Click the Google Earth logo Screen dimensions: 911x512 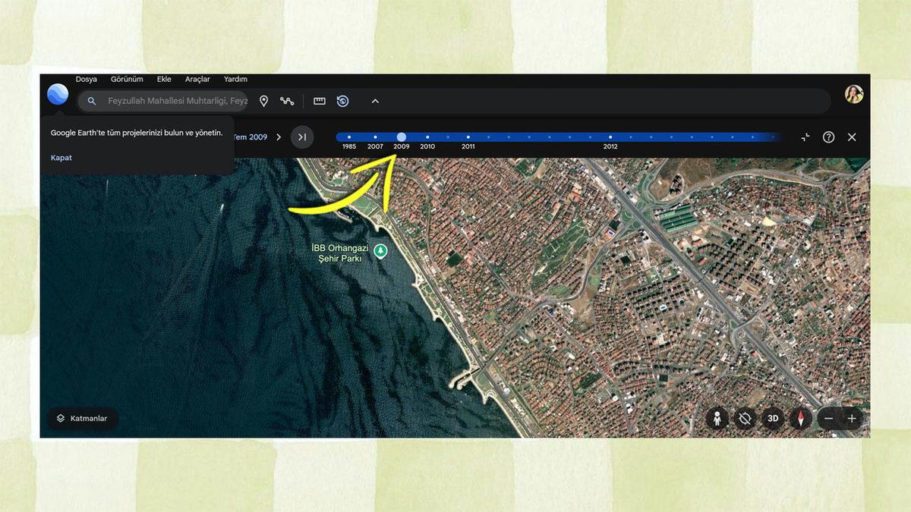[x=56, y=94]
